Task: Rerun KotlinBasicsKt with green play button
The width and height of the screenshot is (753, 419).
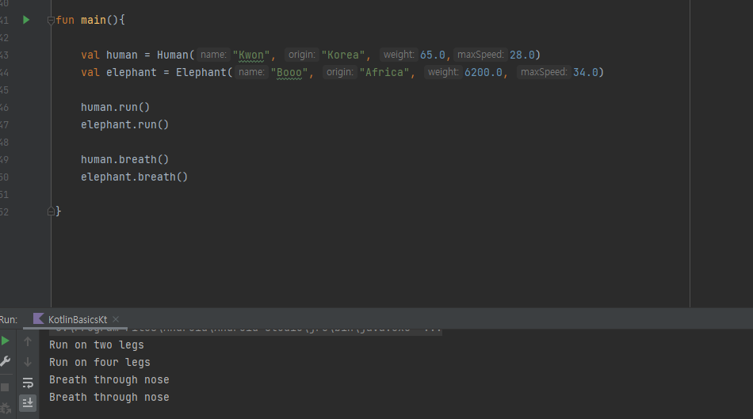Action: point(6,341)
